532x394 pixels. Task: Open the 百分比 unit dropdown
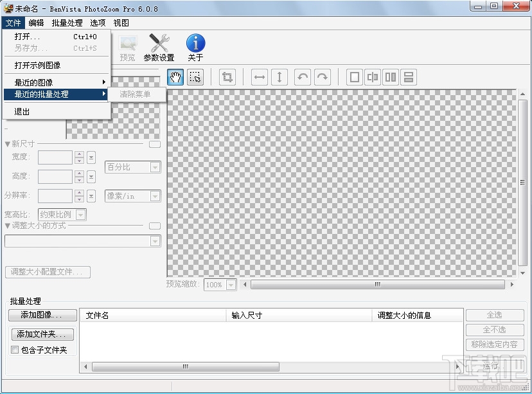[x=132, y=167]
